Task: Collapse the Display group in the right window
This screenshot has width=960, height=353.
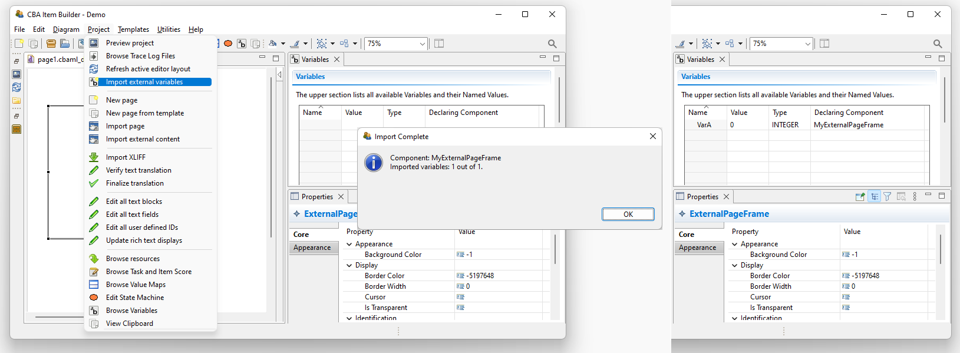Action: tap(735, 265)
